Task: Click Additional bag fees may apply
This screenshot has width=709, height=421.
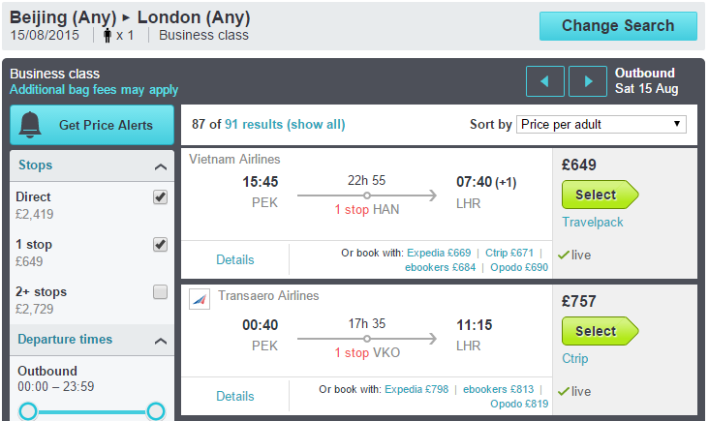Action: click(x=94, y=90)
